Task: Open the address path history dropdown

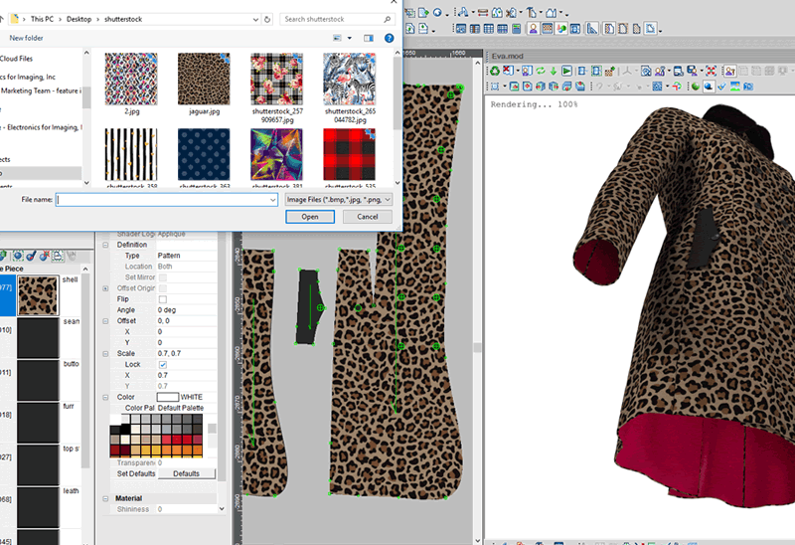Action: point(255,19)
